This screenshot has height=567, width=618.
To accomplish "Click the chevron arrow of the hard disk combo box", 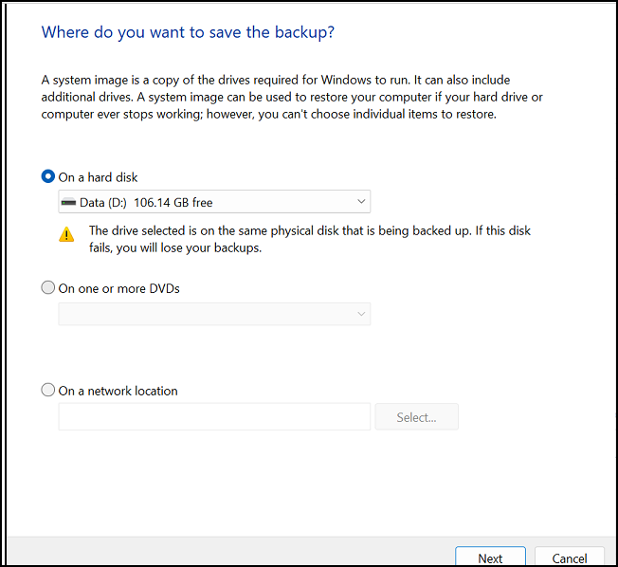I will coord(361,201).
